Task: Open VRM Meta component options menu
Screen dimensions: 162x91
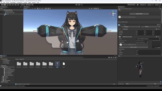Action: click(160, 37)
